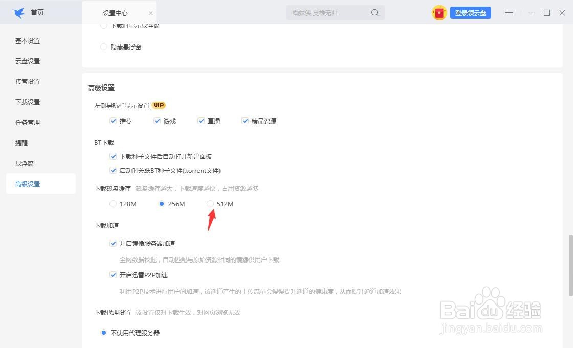Open 提醒 settings section

(x=21, y=143)
